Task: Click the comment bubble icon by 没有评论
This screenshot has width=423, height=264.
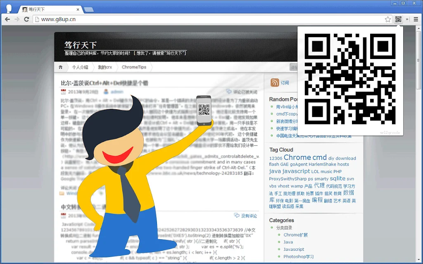Action: 237,215
